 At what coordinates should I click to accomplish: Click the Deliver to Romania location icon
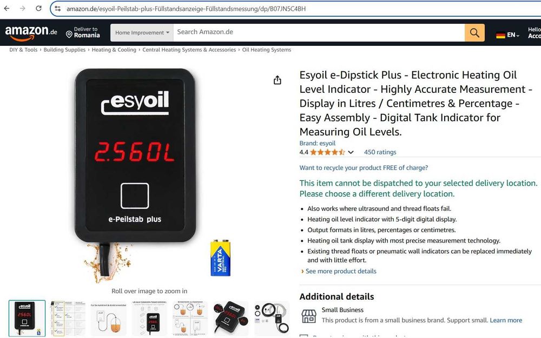69,35
